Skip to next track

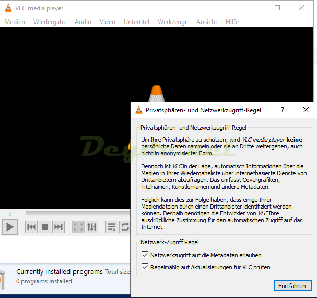click(x=58, y=227)
